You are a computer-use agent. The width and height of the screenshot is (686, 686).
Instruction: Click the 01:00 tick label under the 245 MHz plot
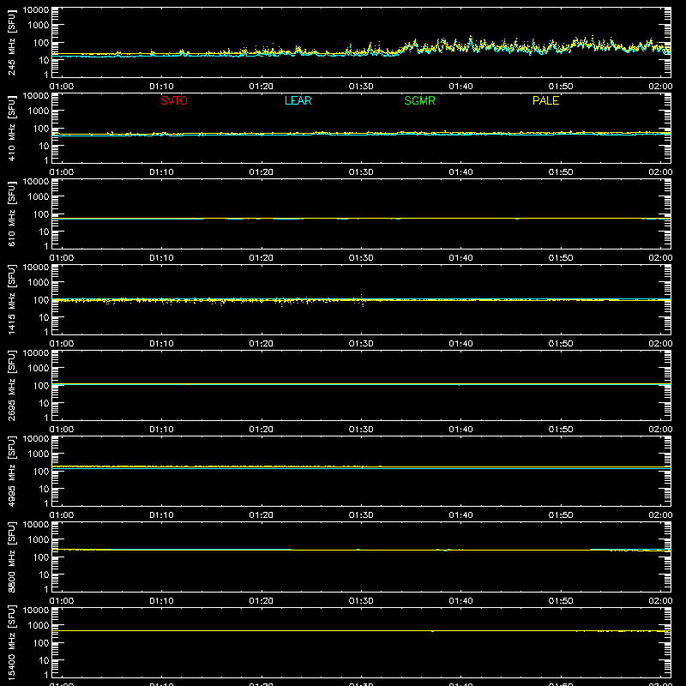62,87
